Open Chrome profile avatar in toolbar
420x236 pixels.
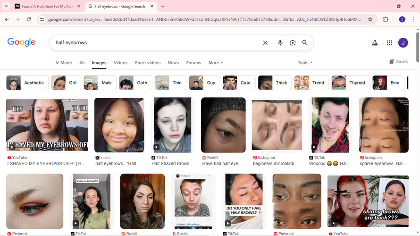point(402,19)
